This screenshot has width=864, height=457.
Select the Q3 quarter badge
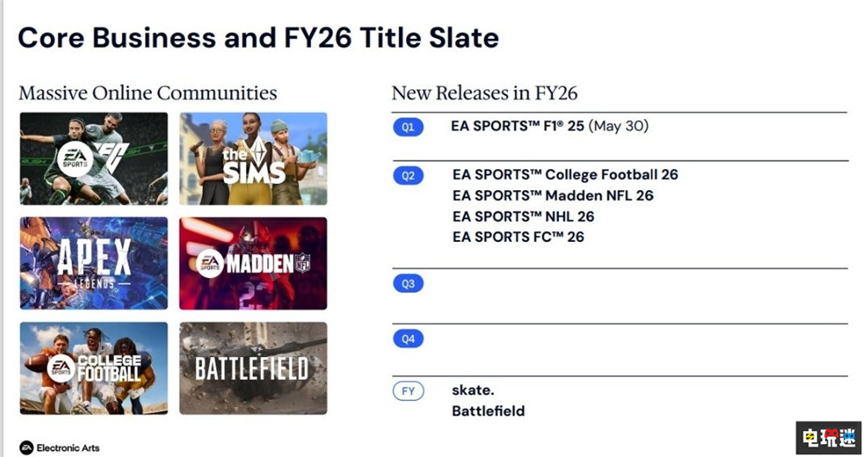tap(408, 283)
